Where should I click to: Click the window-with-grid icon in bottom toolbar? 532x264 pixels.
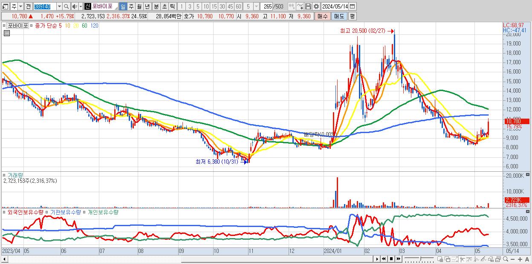pyautogui.click(x=440, y=259)
